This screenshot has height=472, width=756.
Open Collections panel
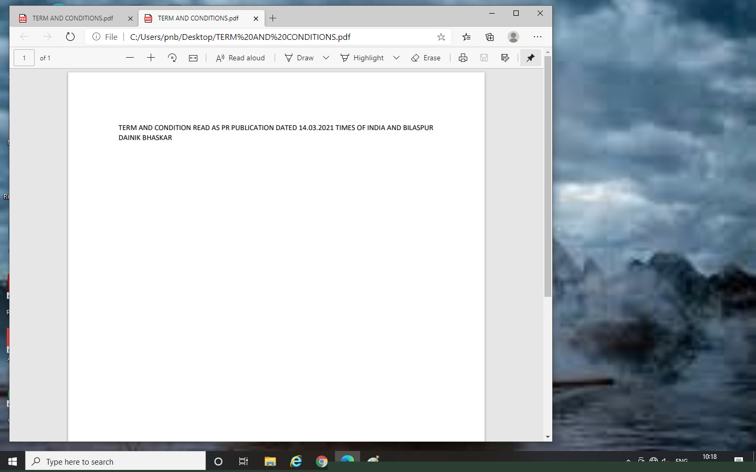click(489, 37)
